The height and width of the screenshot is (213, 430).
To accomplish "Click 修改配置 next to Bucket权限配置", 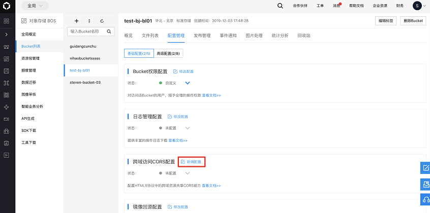I will (x=186, y=72).
